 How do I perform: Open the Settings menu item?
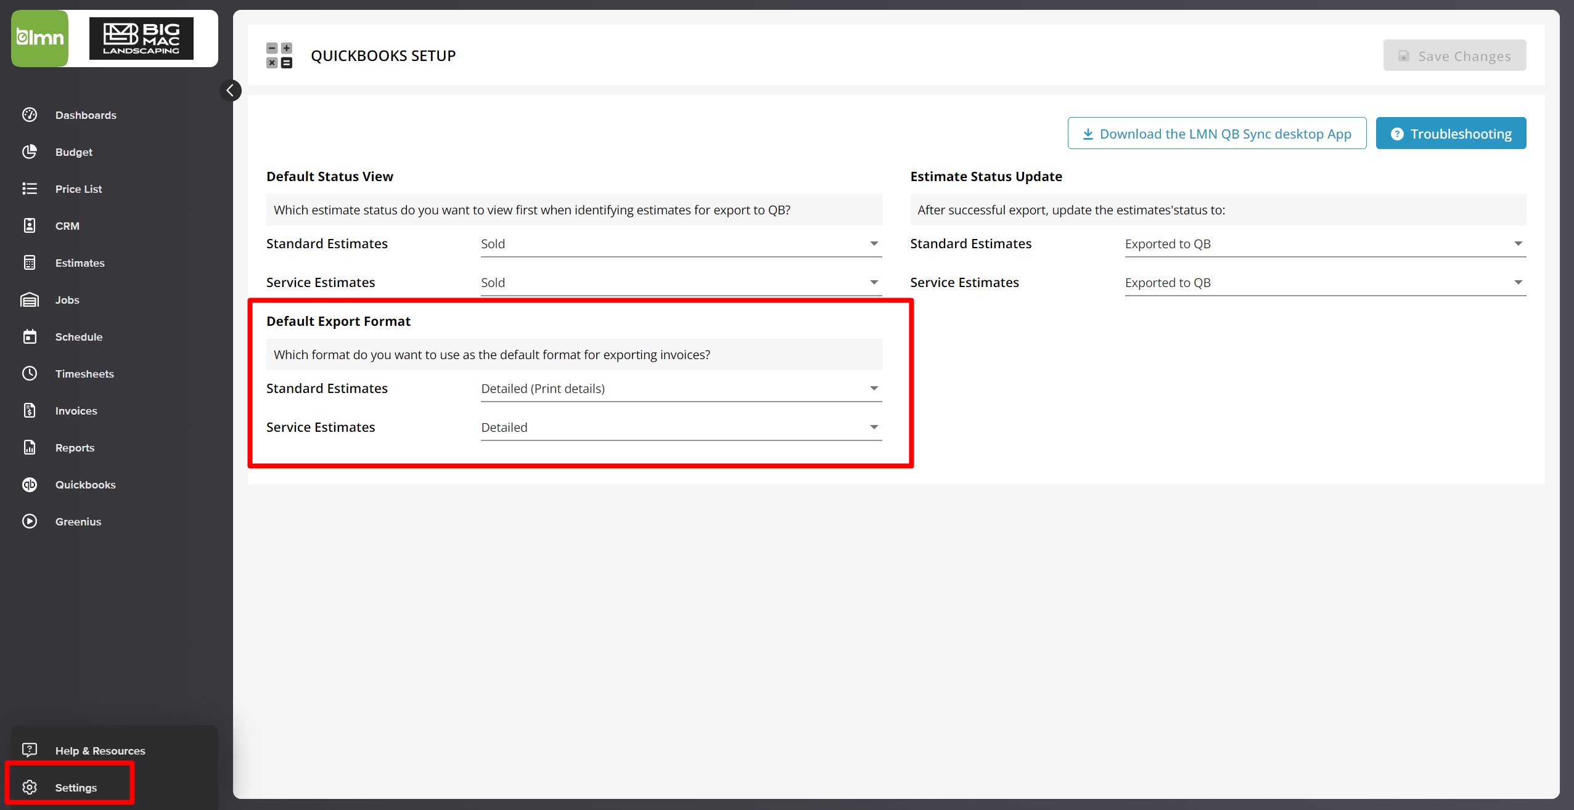(x=76, y=788)
